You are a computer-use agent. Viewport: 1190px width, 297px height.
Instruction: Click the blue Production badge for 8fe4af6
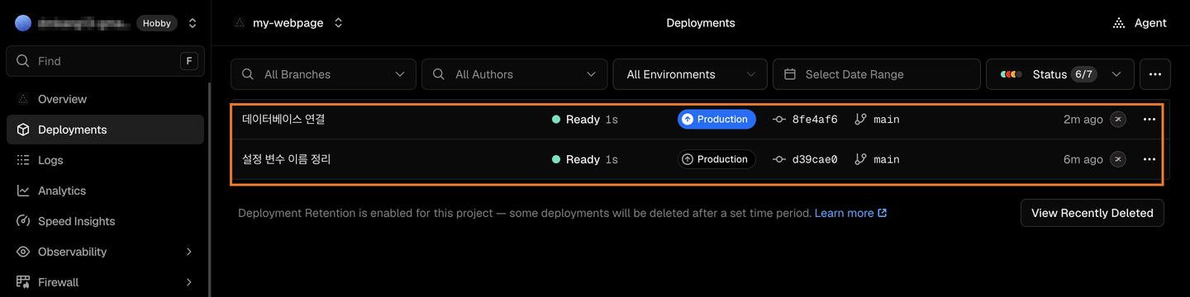tap(716, 119)
